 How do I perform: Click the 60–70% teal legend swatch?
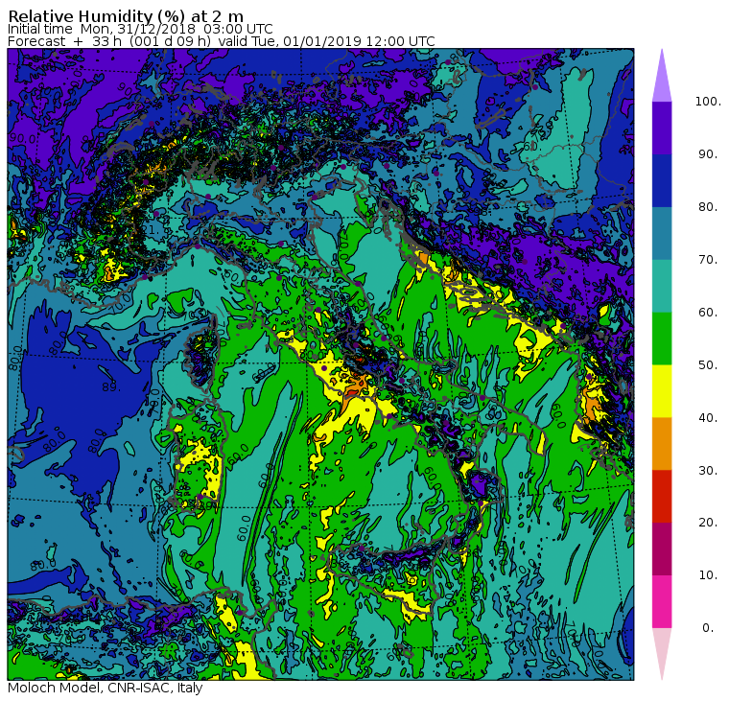[x=662, y=286]
